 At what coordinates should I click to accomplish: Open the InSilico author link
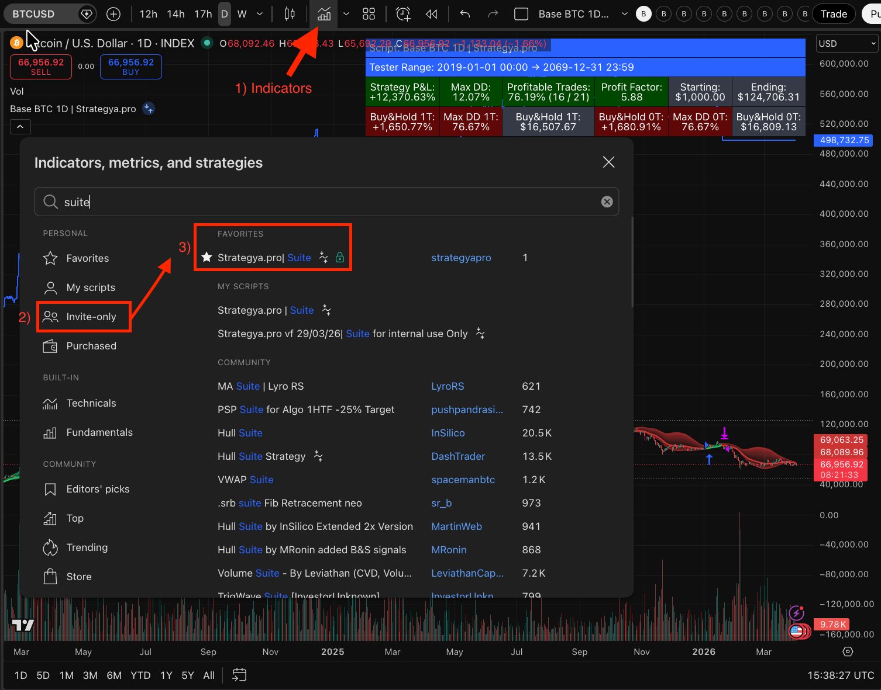point(448,433)
